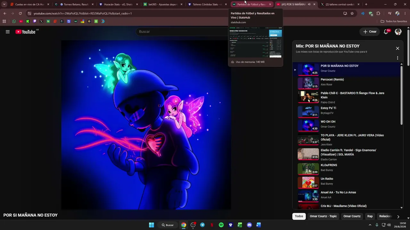
Task: Open the X bookmark in bookmarks bar
Action: coord(41,21)
